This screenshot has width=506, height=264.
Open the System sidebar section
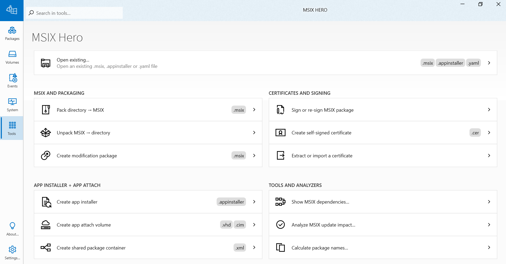coord(12,105)
